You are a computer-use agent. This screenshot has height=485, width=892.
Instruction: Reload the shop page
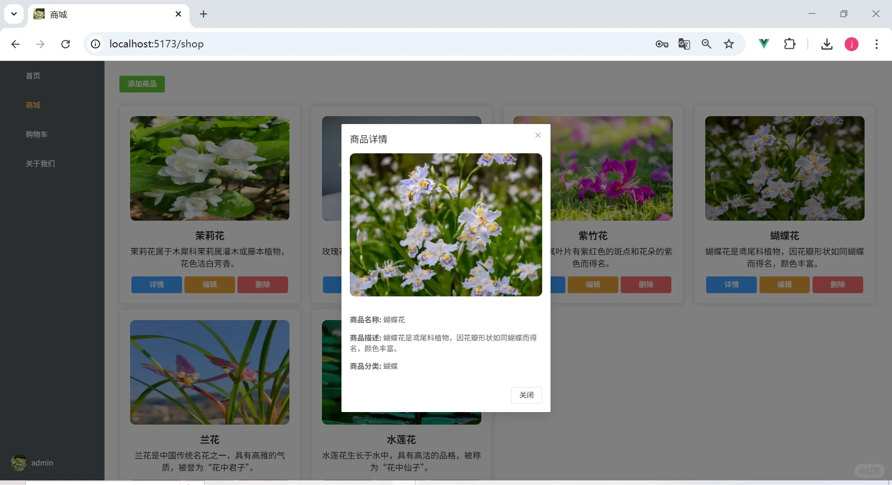click(66, 44)
